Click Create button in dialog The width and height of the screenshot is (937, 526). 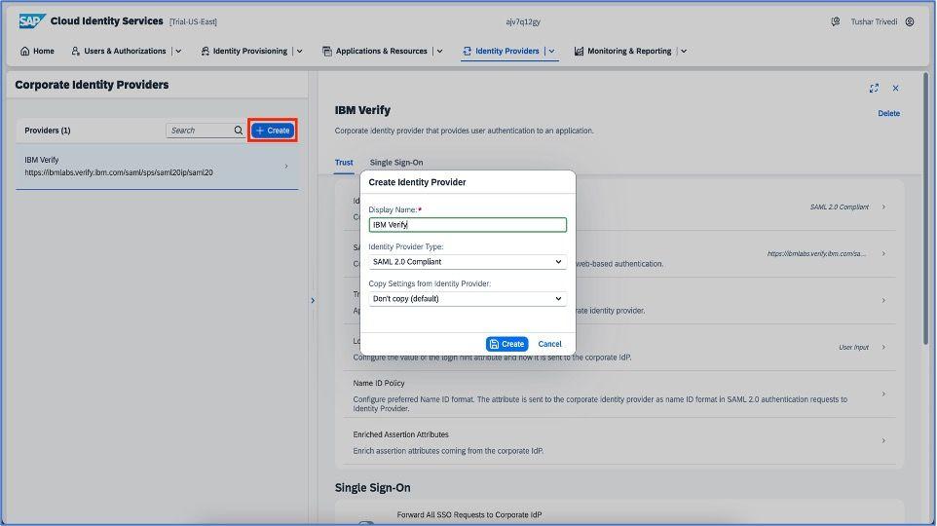coord(506,344)
